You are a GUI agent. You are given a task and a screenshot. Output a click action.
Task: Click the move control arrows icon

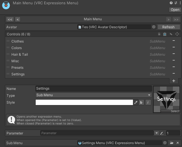point(177,34)
